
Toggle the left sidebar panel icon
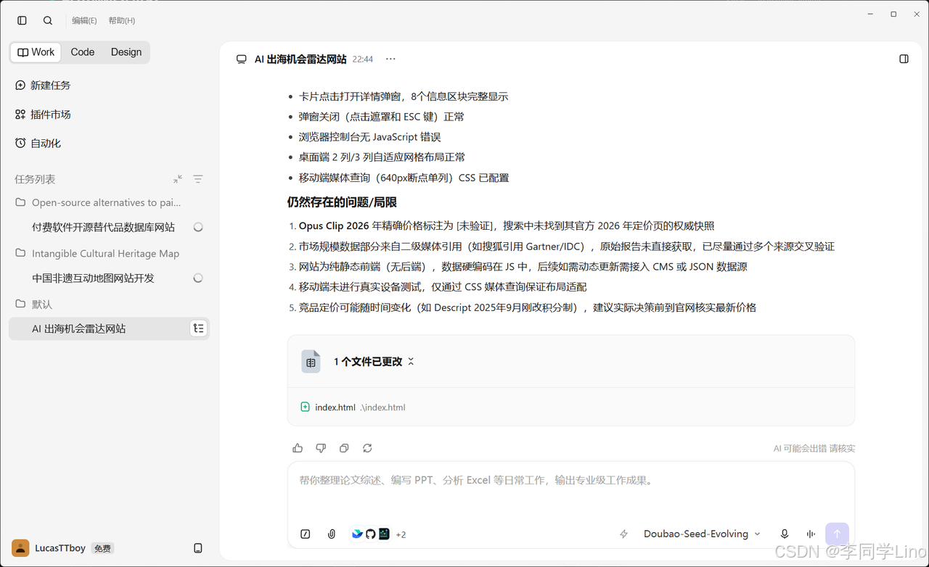click(22, 20)
